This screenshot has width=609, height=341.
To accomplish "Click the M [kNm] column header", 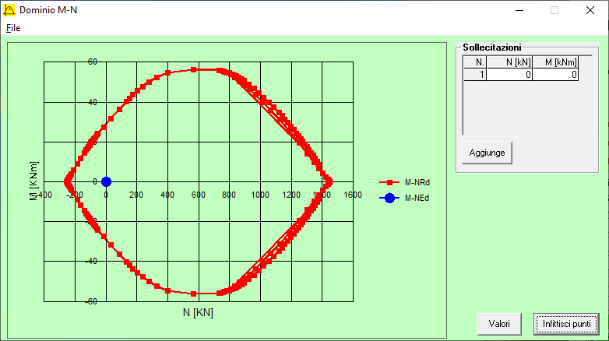I will 555,62.
